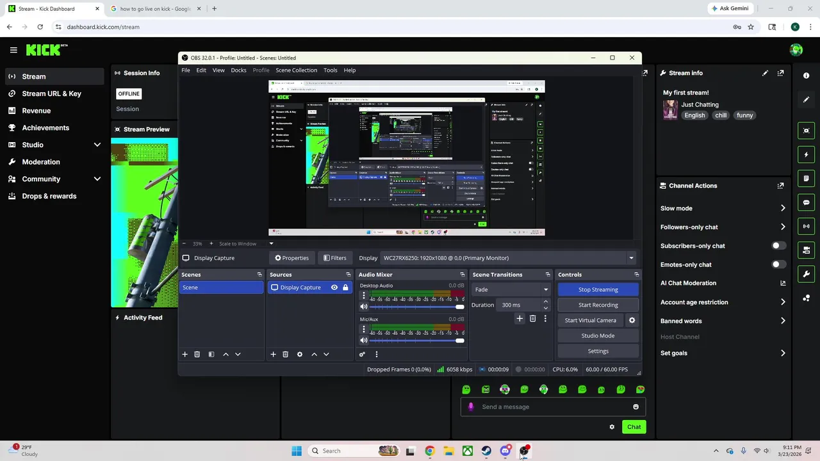Toggle Display Capture lock icon

(x=345, y=287)
